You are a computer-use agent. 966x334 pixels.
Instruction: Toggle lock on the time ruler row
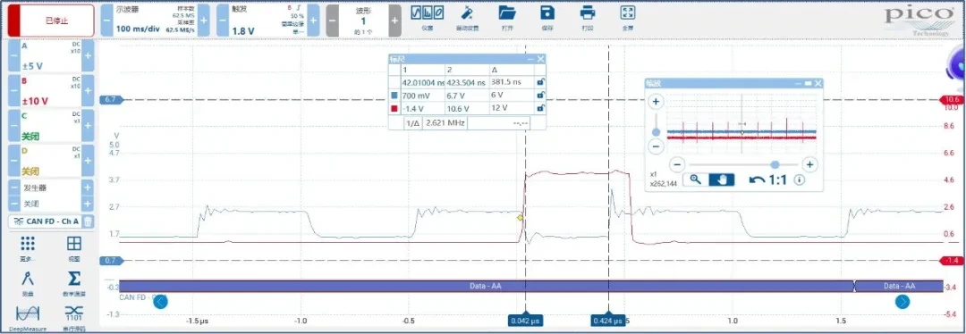540,82
